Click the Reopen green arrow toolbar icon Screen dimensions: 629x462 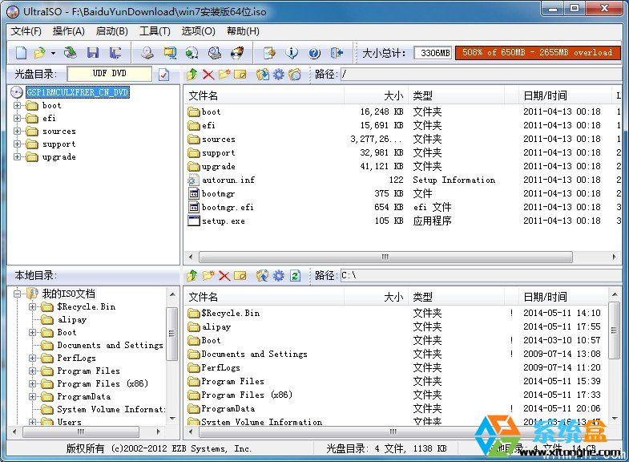(71, 53)
